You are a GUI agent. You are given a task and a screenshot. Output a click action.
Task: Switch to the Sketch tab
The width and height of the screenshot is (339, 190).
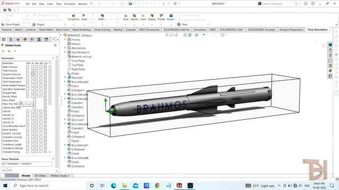coord(19,30)
